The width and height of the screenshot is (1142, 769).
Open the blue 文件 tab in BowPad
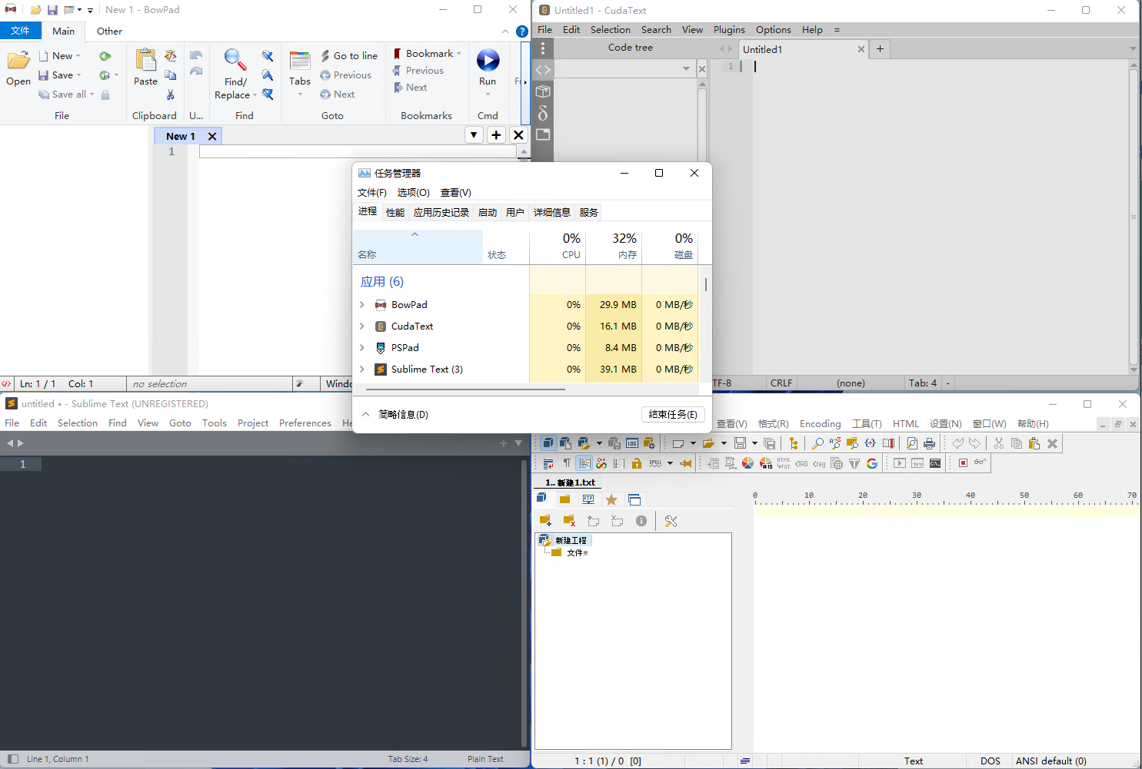tap(21, 31)
